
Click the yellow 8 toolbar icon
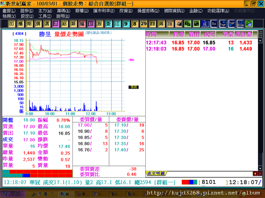135,24
